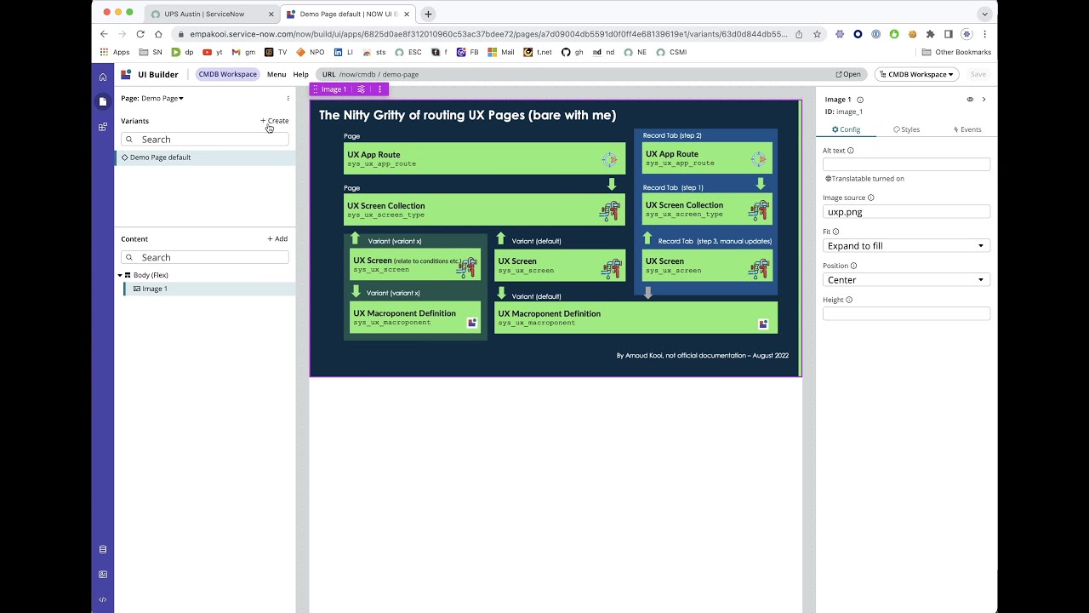Open browser Extensions puzzle icon

[x=930, y=34]
